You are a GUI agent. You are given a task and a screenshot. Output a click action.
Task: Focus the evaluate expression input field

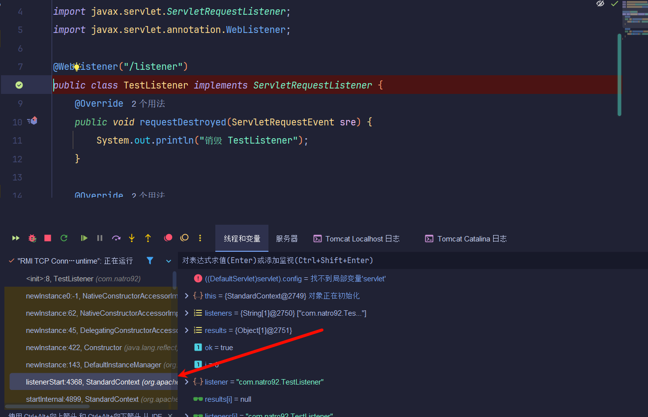[x=413, y=261]
